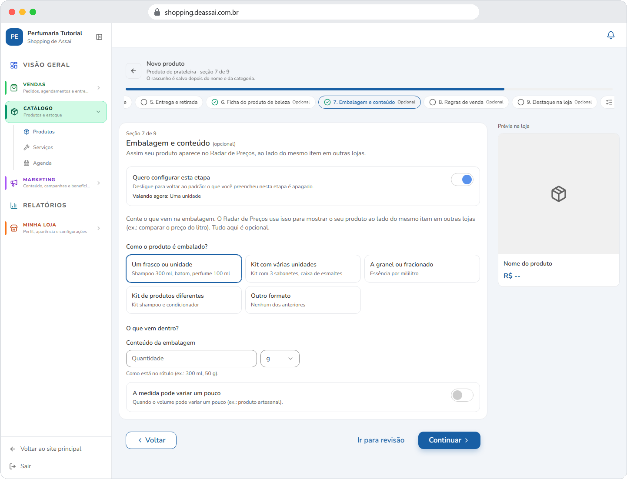This screenshot has height=479, width=627.
Task: Click the package placeholder in store preview
Action: [559, 194]
